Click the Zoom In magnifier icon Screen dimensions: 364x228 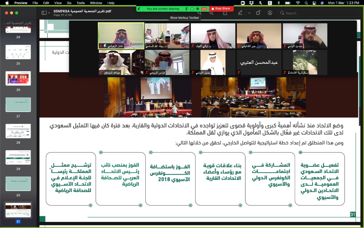211,13
